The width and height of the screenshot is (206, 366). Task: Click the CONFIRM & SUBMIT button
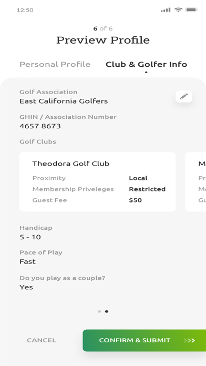144,341
